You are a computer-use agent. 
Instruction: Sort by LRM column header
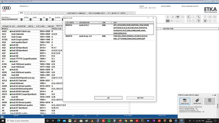click(107, 23)
